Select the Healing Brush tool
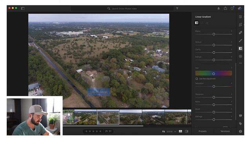The width and height of the screenshot is (251, 141). pos(240,33)
